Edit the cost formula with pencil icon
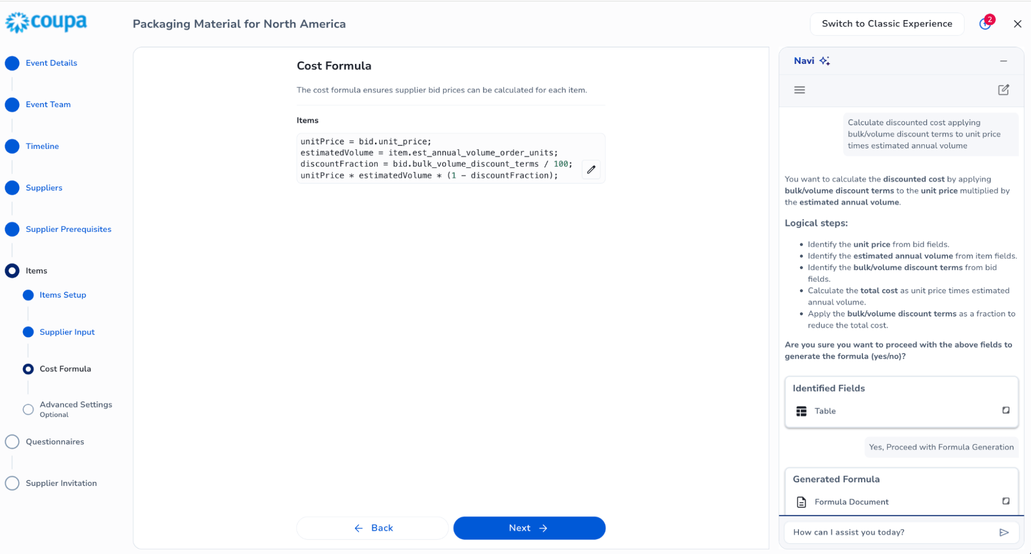The height and width of the screenshot is (554, 1031). click(x=591, y=170)
